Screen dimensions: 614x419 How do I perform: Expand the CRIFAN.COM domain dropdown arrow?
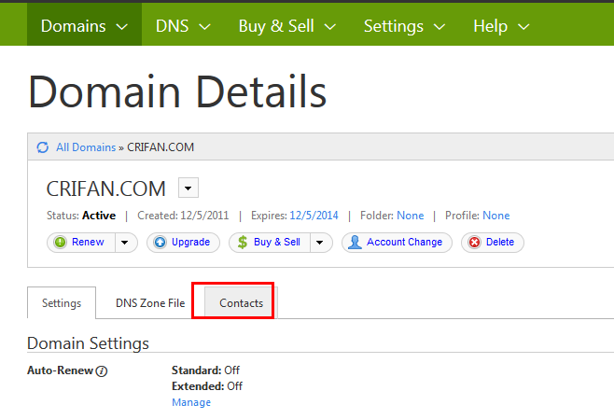pos(188,188)
